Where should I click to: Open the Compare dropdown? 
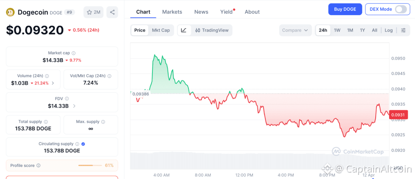tap(295, 30)
